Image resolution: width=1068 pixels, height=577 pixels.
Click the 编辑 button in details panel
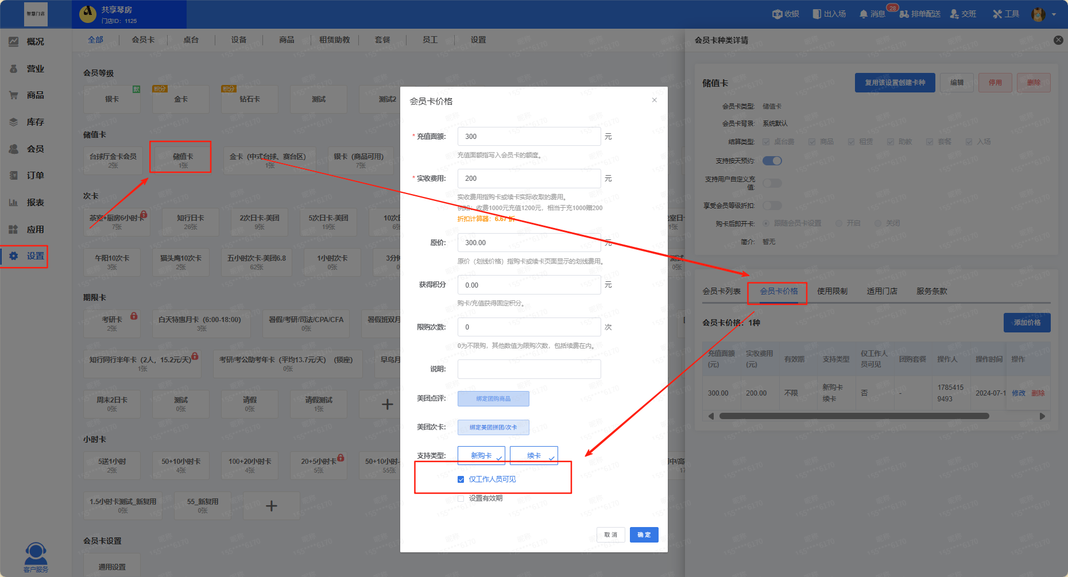pos(957,83)
